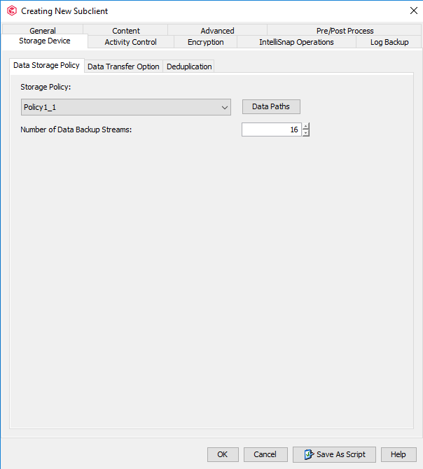The height and width of the screenshot is (469, 423).
Task: Click the Data Paths button
Action: pyautogui.click(x=271, y=106)
